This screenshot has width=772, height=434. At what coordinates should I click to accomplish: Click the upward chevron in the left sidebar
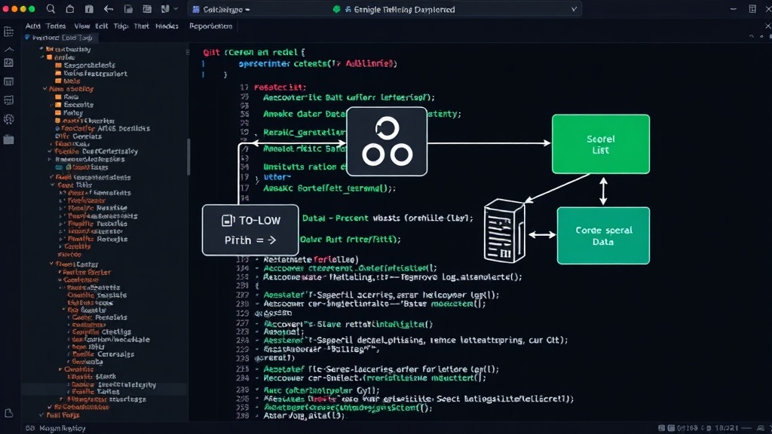9,49
